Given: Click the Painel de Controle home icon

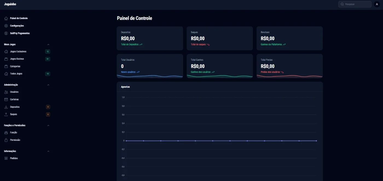Looking at the screenshot, I should (6, 18).
